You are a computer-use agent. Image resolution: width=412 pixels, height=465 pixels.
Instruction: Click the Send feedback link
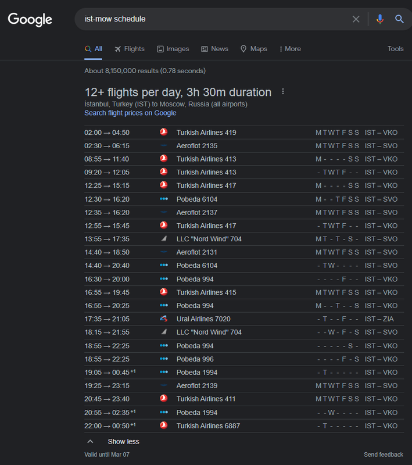[x=384, y=455]
